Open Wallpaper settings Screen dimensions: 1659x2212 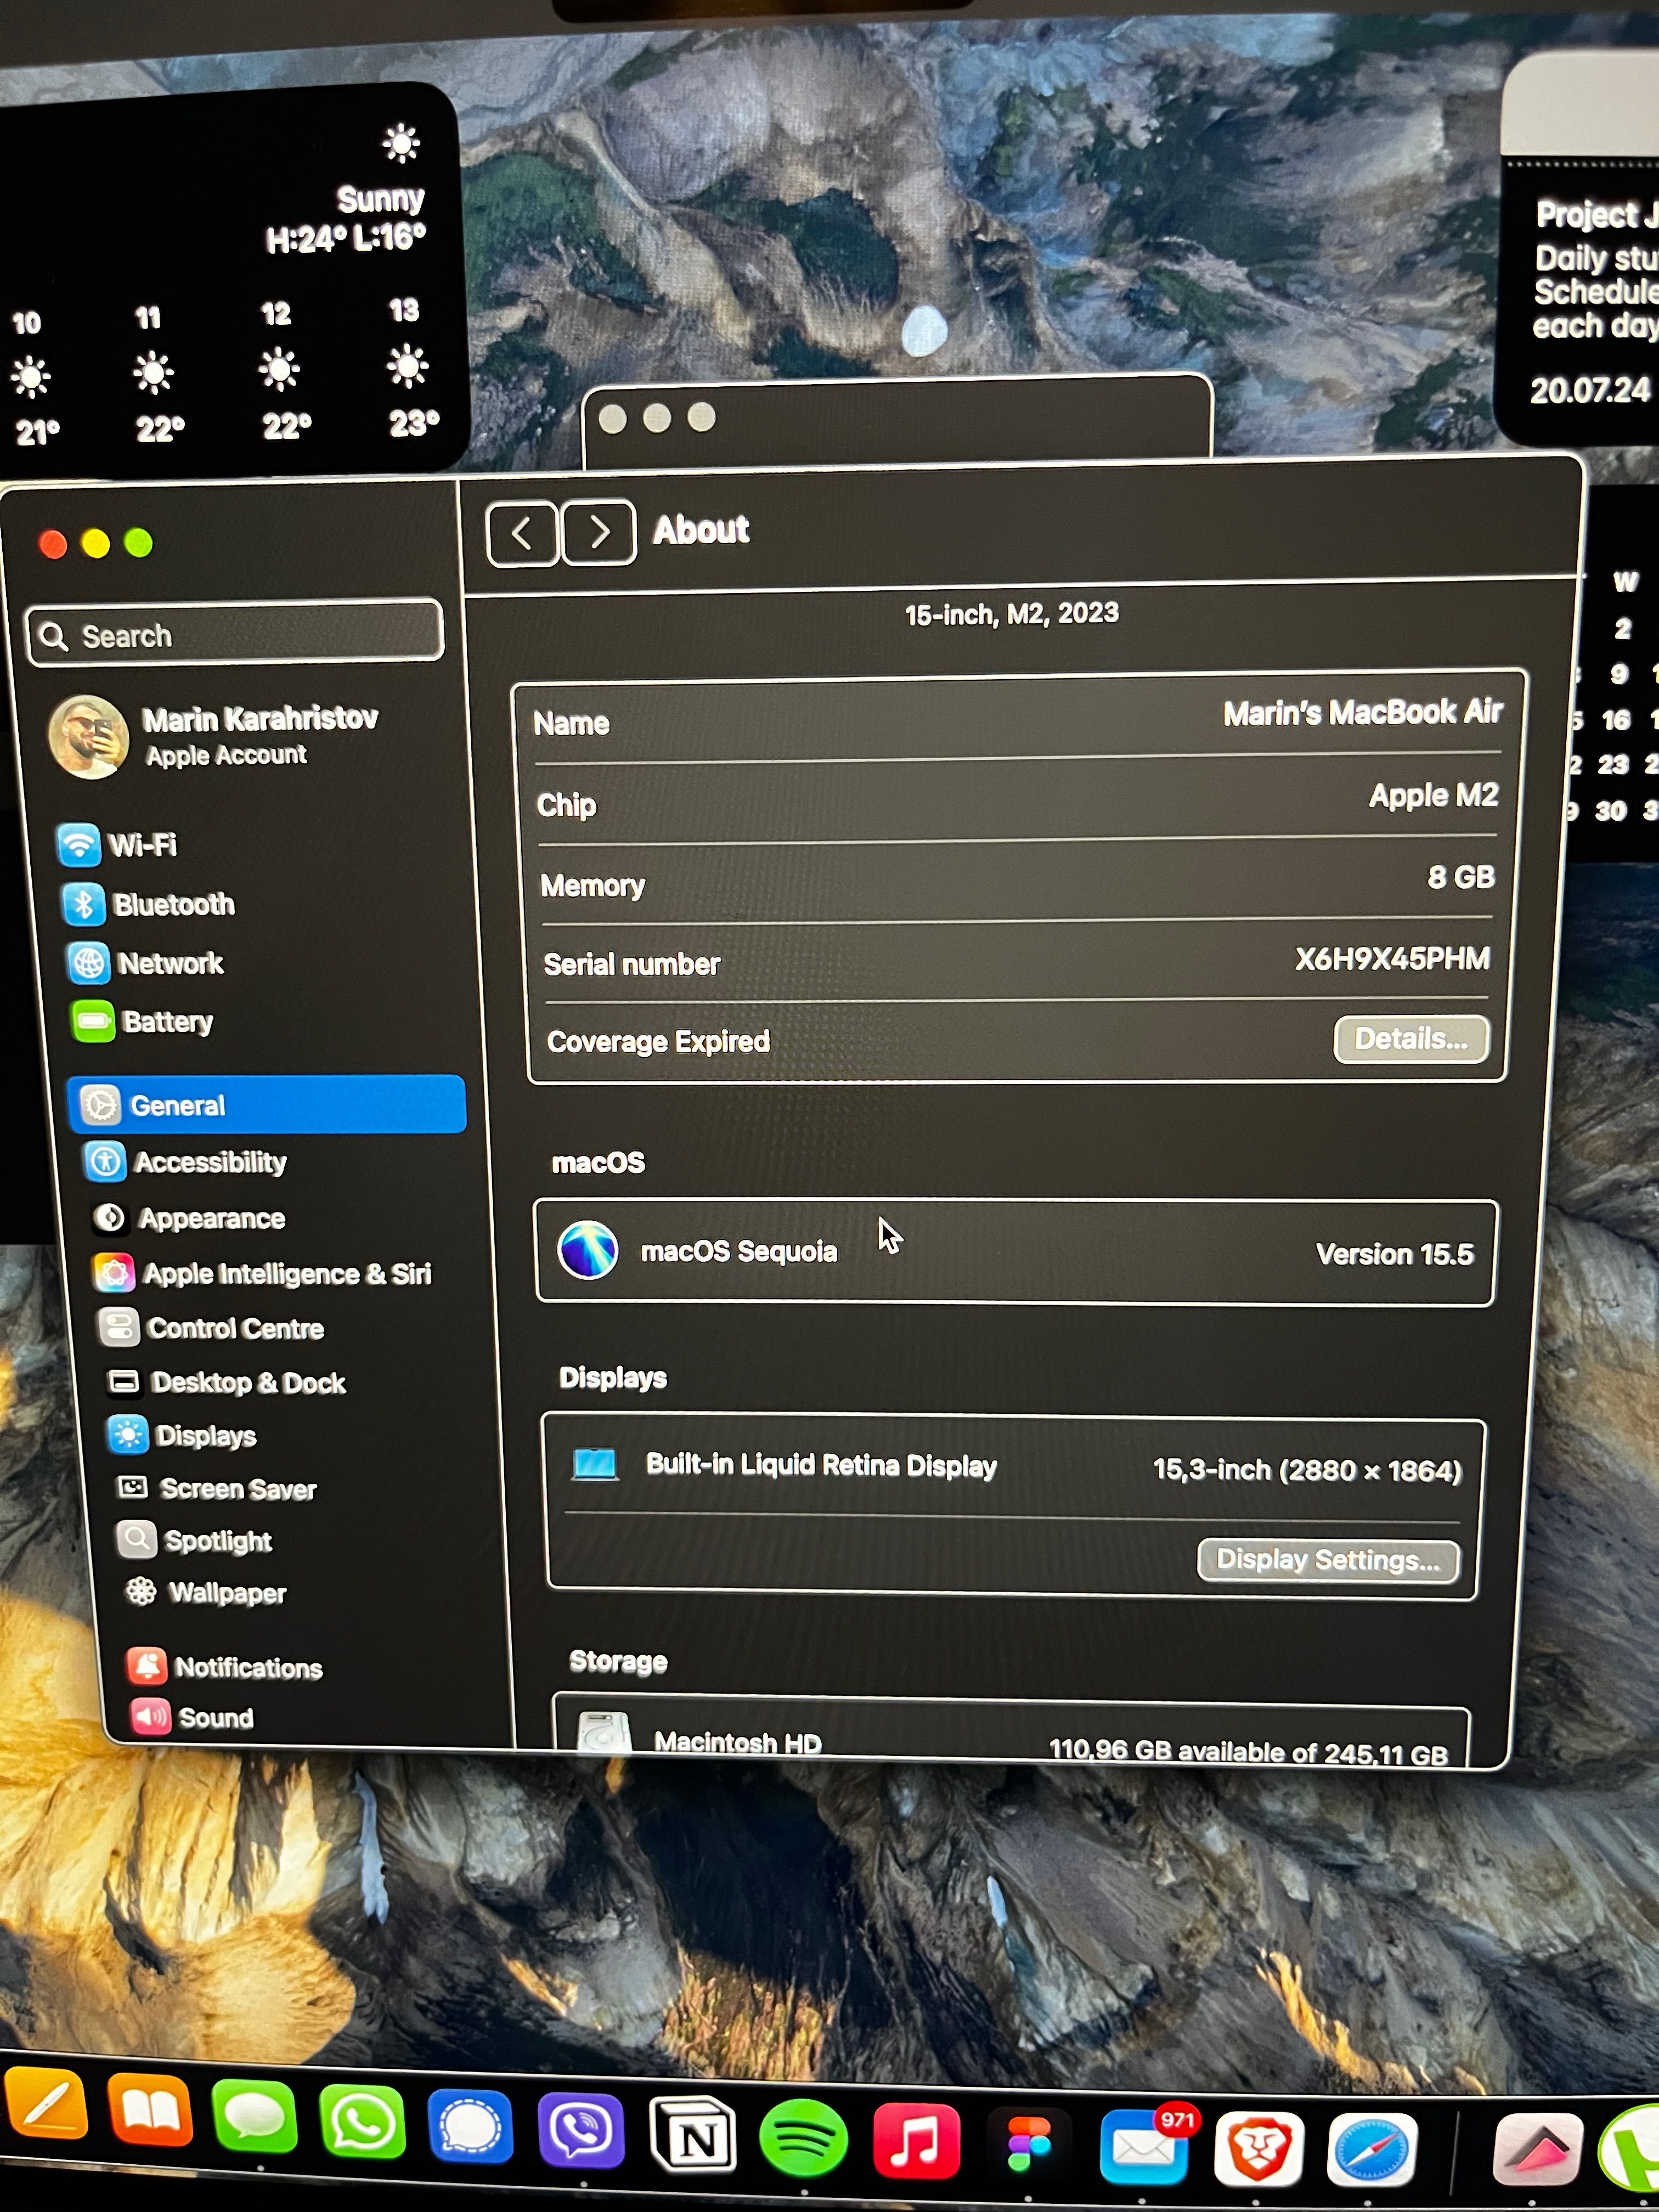click(206, 1592)
